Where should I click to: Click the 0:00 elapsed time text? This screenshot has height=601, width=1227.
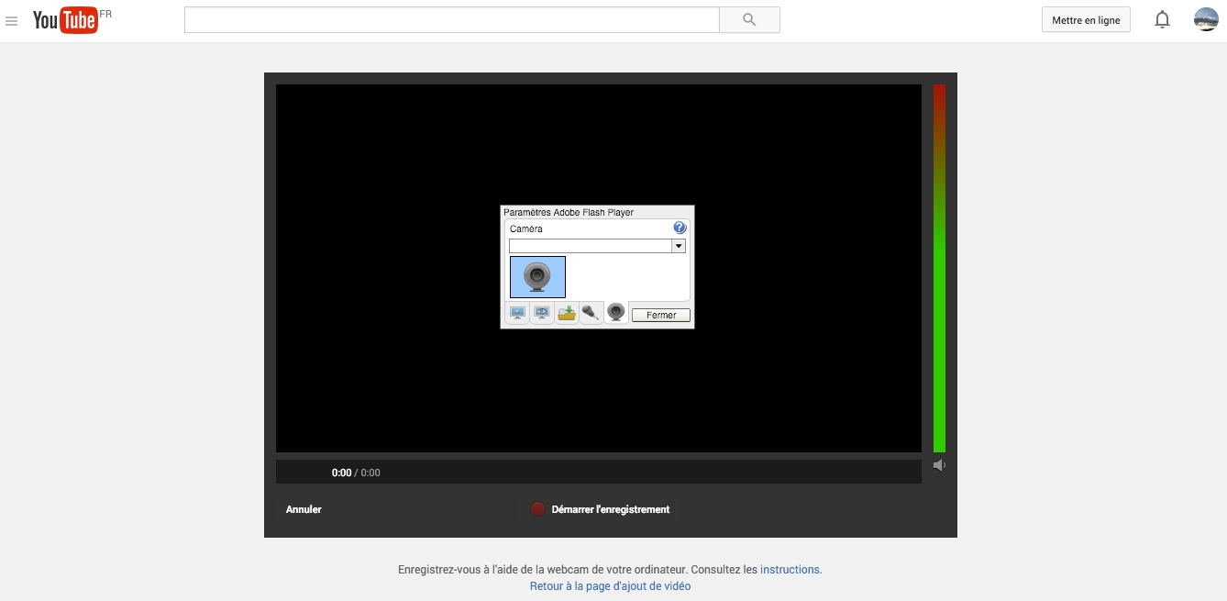coord(342,473)
